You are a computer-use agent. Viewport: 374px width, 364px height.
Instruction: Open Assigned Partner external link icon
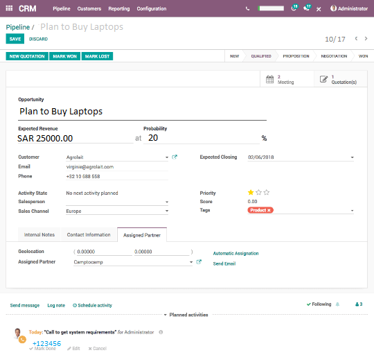(x=199, y=262)
